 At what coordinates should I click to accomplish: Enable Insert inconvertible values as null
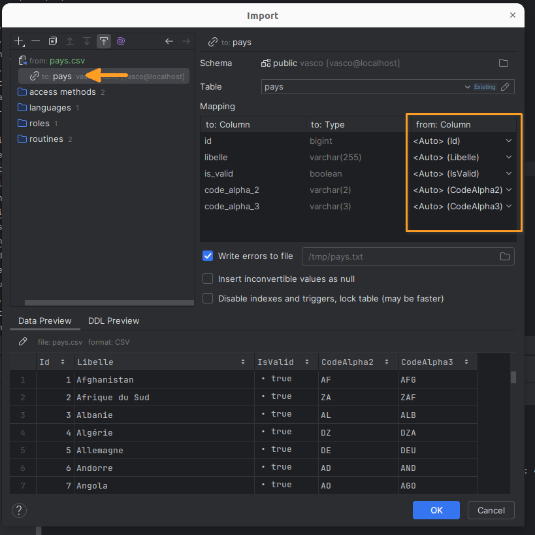pos(208,279)
